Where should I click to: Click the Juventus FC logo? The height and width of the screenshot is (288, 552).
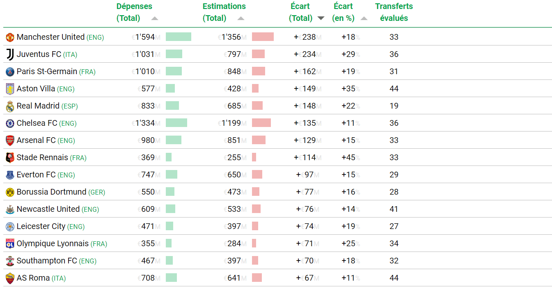tap(10, 54)
